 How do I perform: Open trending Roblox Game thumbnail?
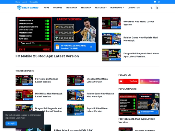pyautogui.click(x=76, y=95)
